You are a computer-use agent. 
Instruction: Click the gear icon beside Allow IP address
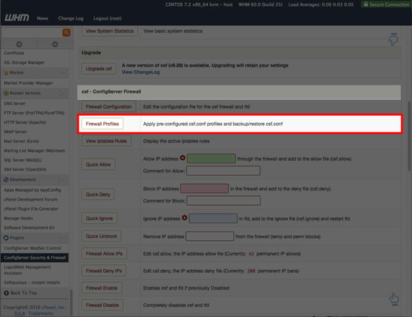point(183,158)
